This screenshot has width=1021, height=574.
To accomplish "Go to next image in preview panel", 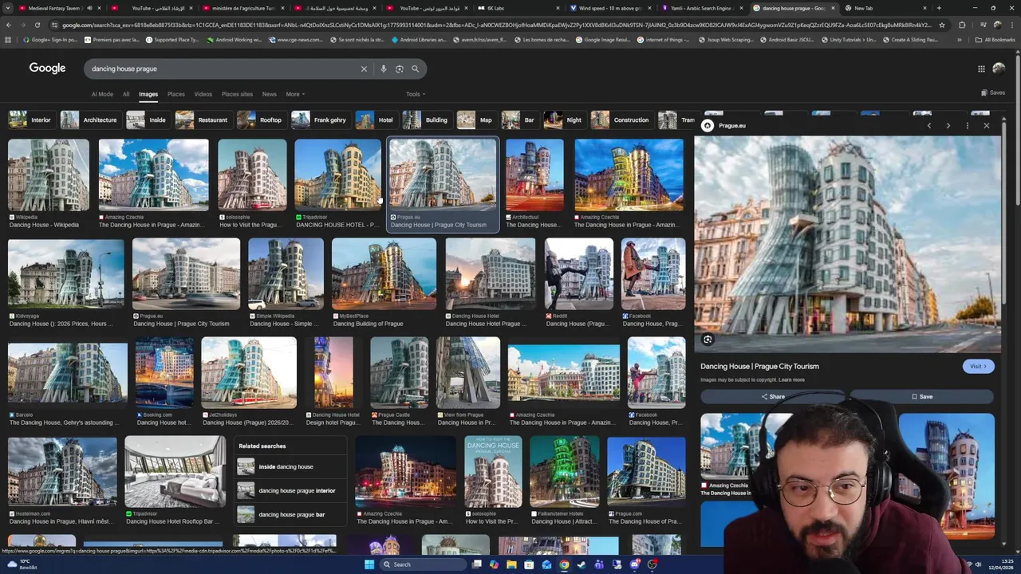I will coord(948,125).
